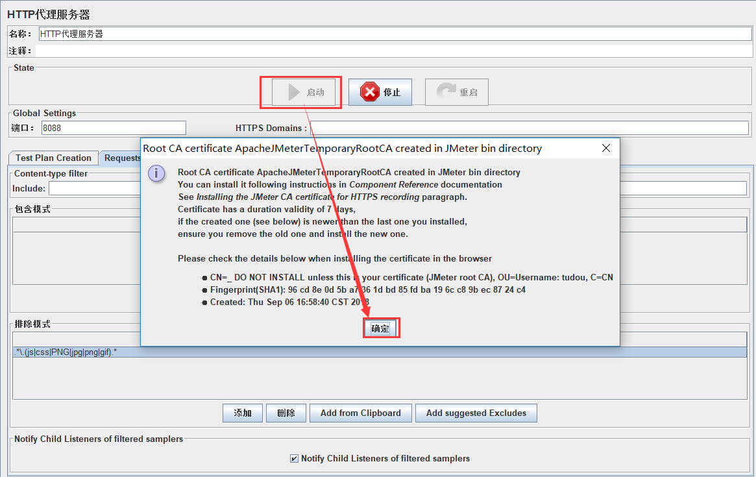Screen dimensions: 756x477
Task: Select the exclude pattern row with js|css
Action: [380, 352]
